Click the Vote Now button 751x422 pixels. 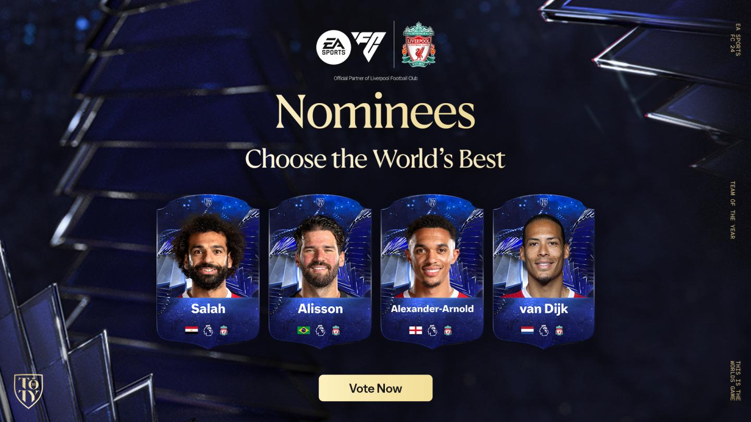click(375, 388)
